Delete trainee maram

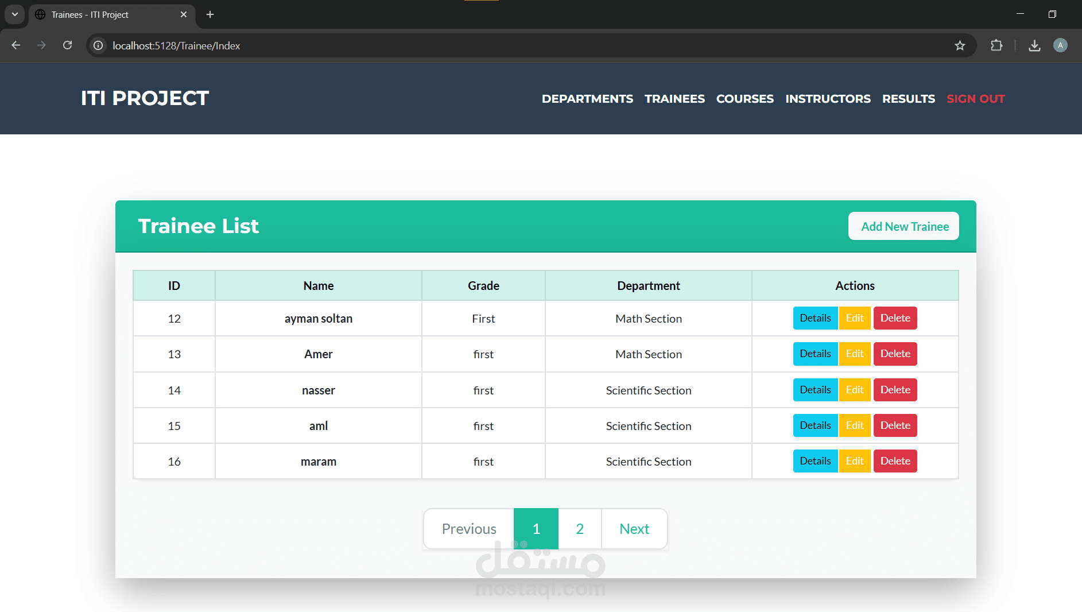pos(895,461)
